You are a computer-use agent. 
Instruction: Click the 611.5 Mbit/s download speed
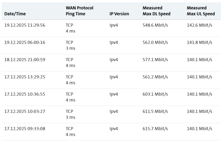tap(155, 111)
